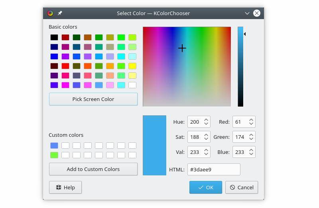Click the Custom colors label

pyautogui.click(x=66, y=135)
